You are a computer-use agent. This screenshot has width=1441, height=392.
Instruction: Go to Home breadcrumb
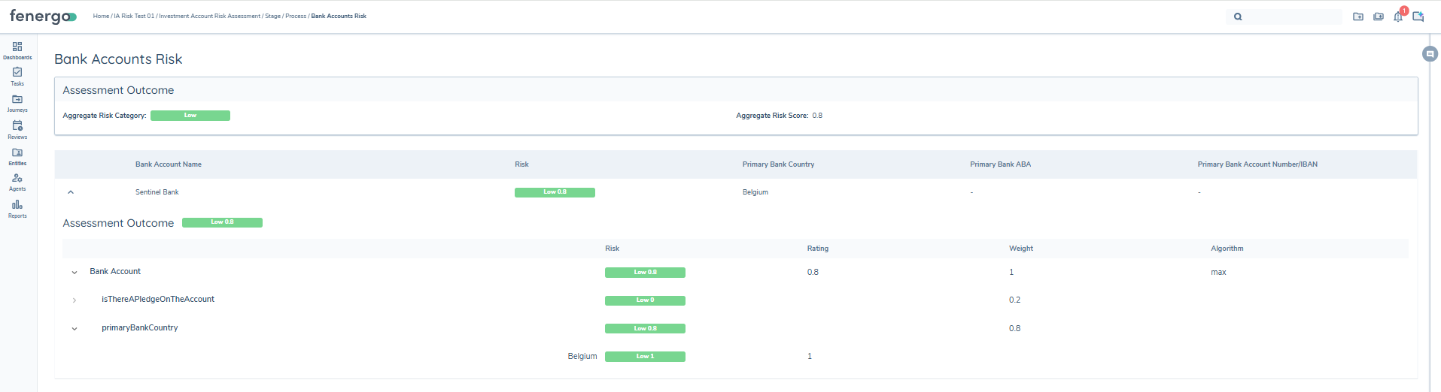pos(101,16)
